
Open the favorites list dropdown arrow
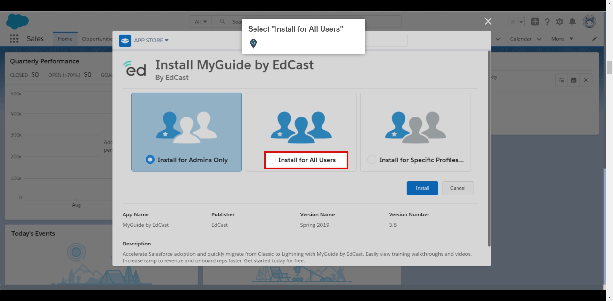tap(521, 22)
